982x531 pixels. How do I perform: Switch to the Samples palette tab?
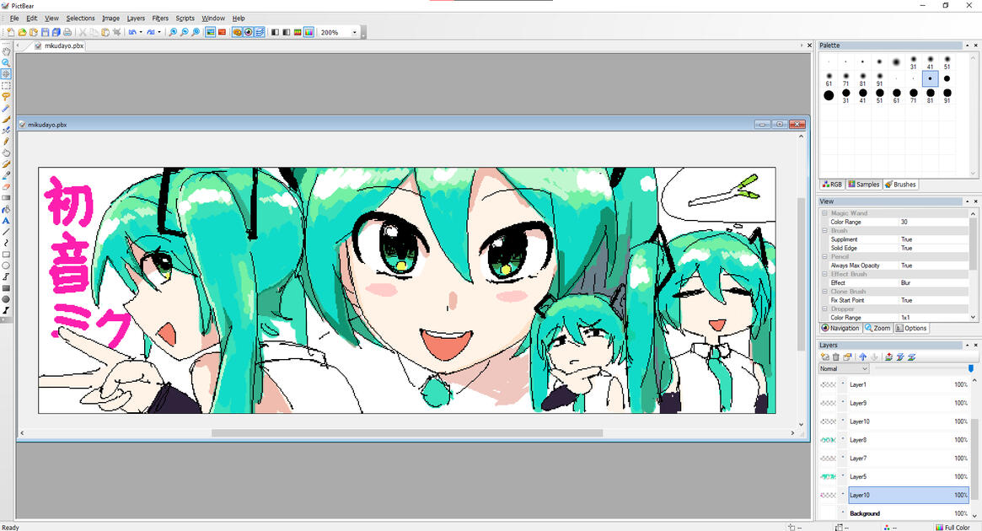coord(863,185)
